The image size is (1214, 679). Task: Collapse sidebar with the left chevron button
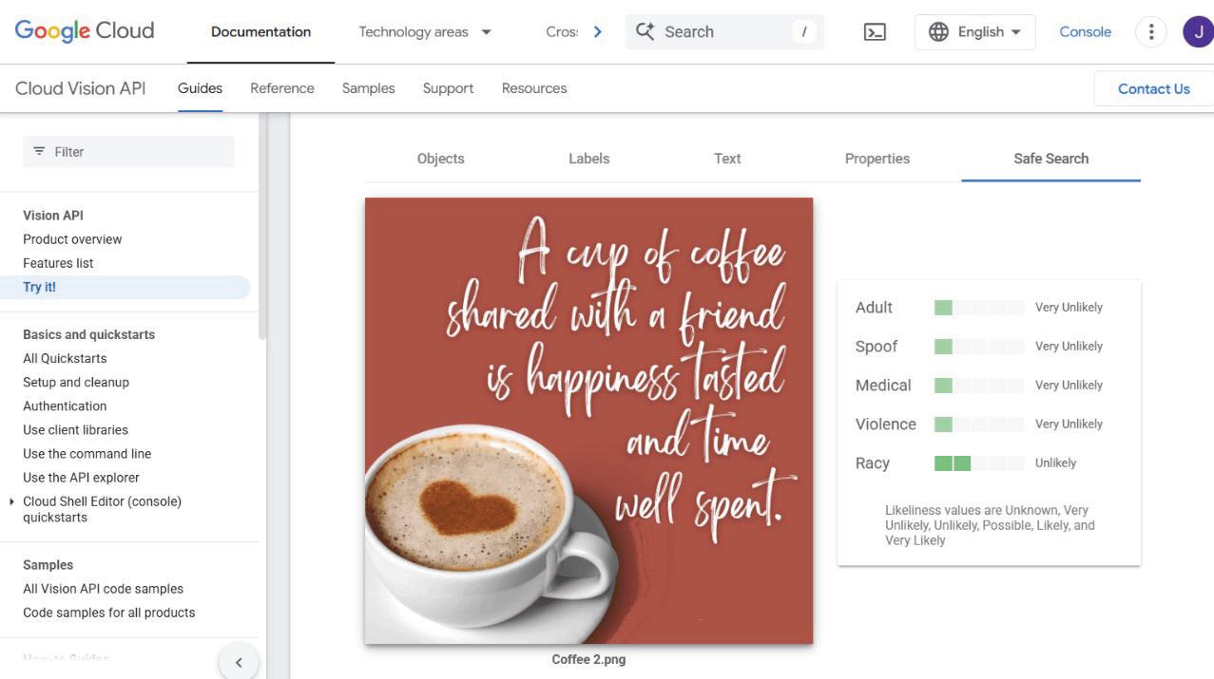click(239, 662)
